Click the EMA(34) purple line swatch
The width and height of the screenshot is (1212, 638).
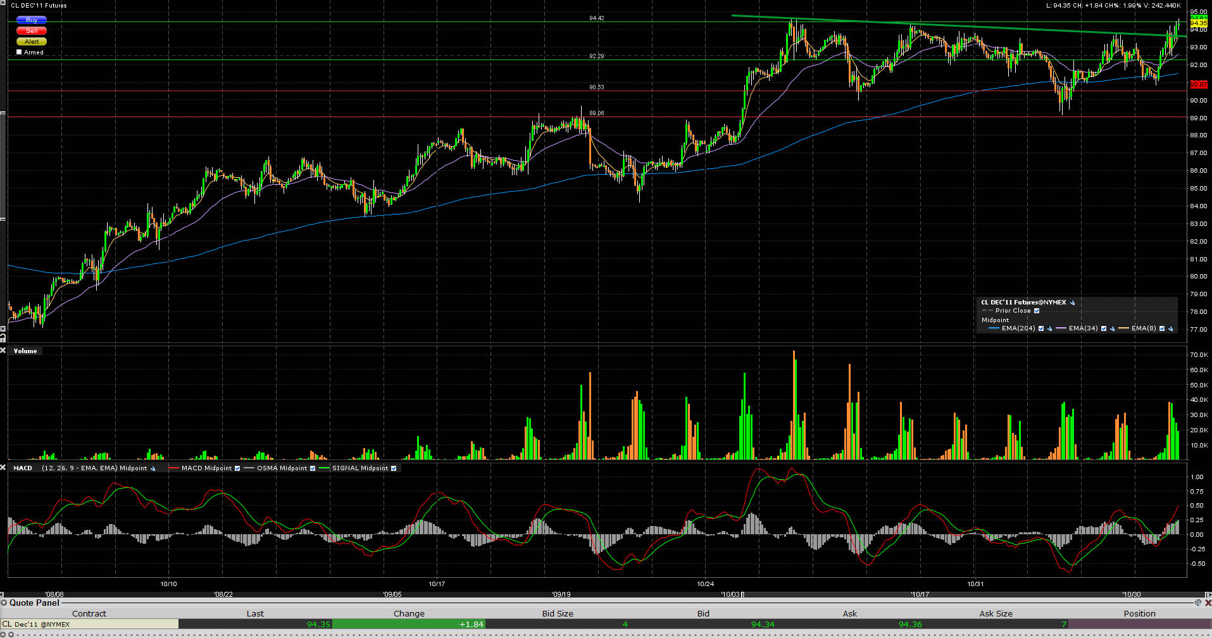point(1061,328)
